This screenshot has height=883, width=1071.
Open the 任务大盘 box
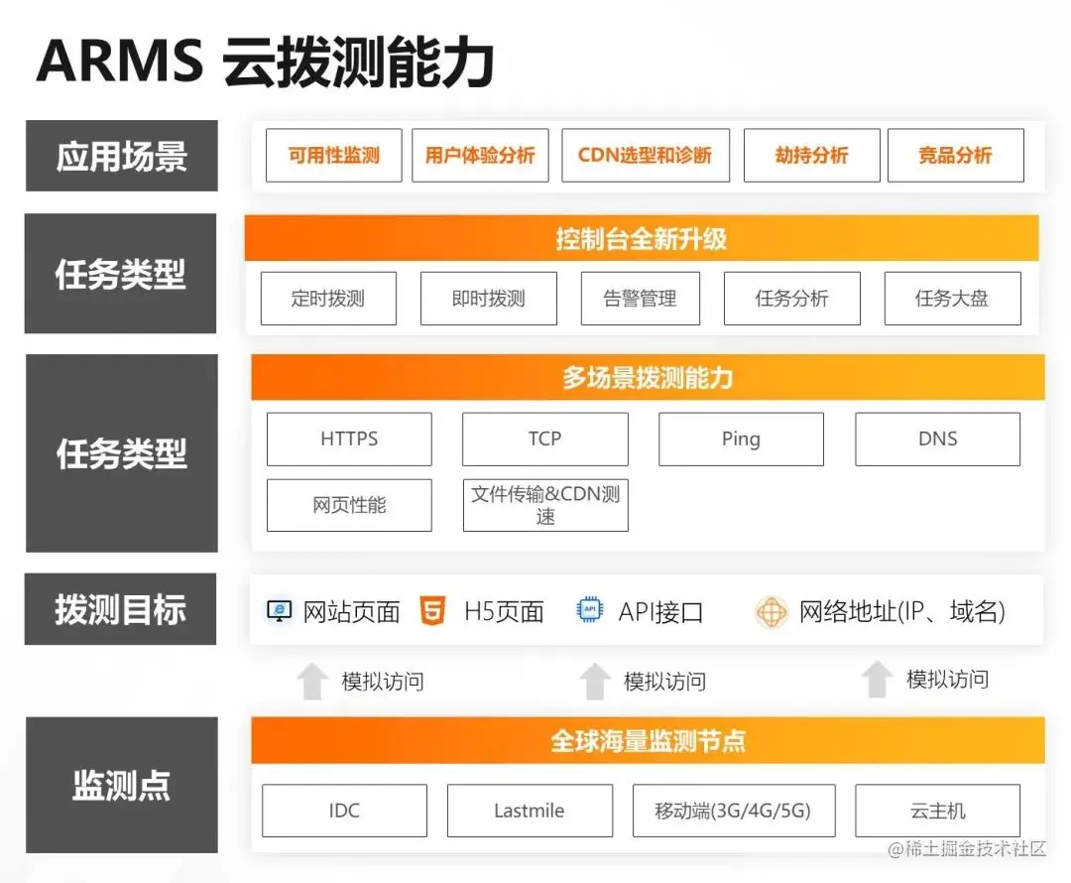(x=953, y=299)
